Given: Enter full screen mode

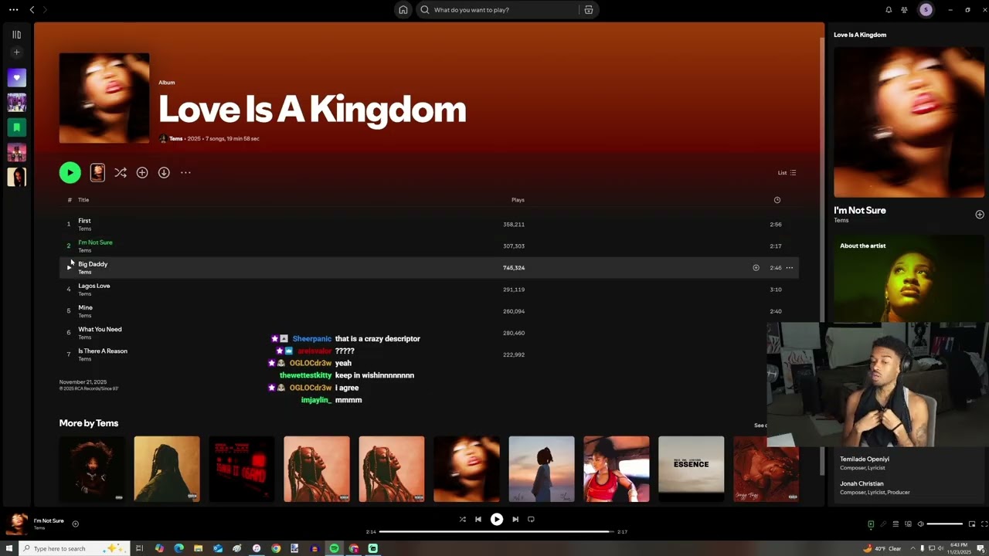Looking at the screenshot, I should click(983, 524).
